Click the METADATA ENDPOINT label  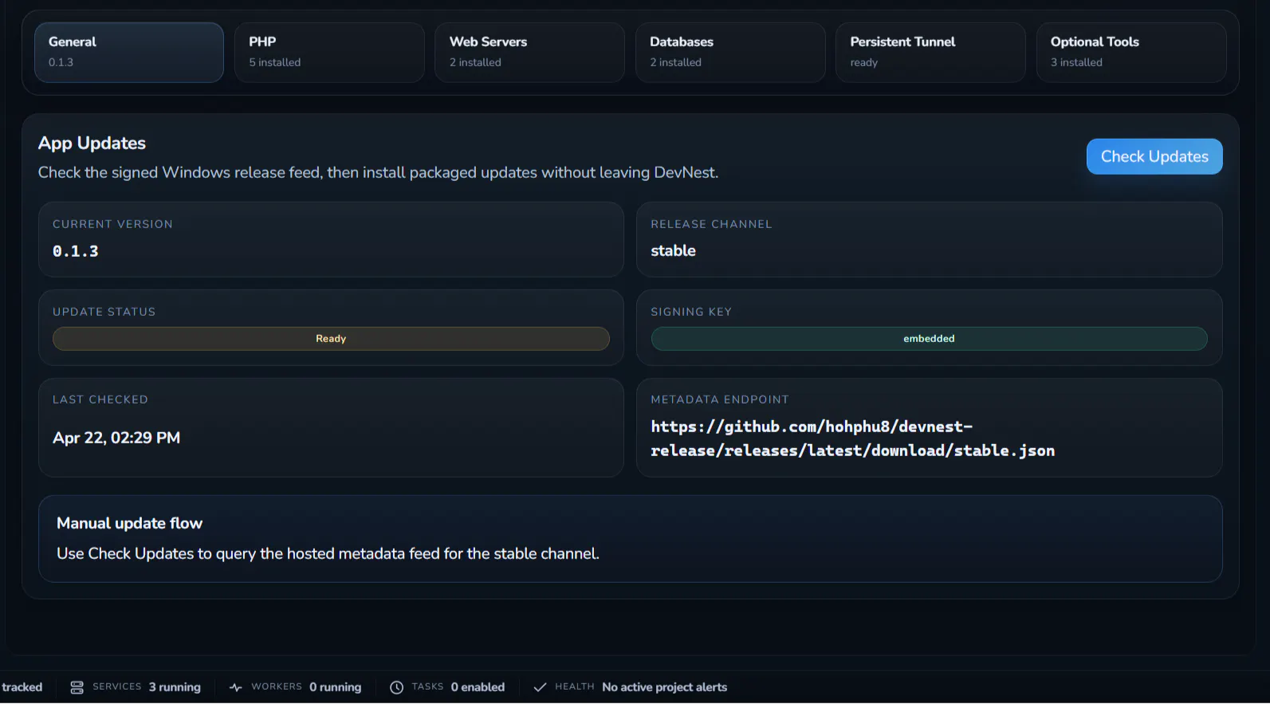[x=720, y=399]
